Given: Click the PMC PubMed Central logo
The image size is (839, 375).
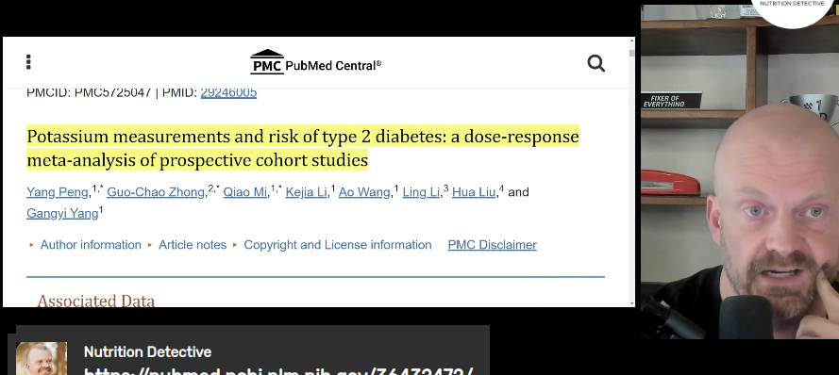Looking at the screenshot, I should 316,62.
